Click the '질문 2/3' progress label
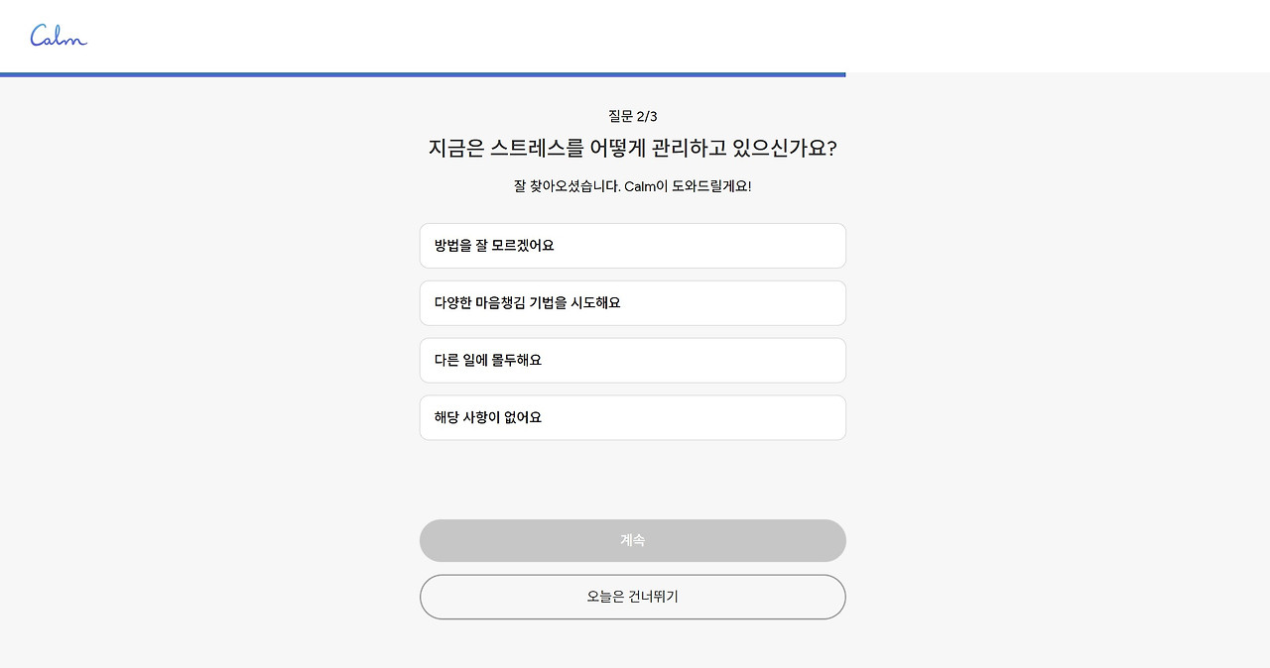The height and width of the screenshot is (668, 1270). click(x=632, y=116)
